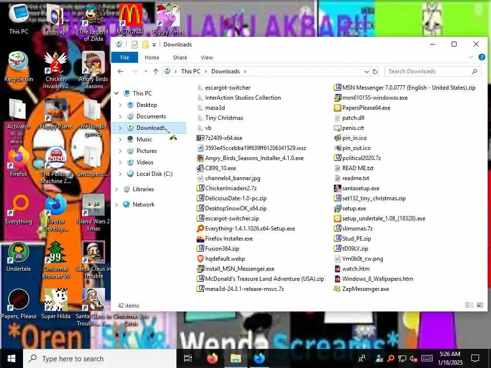Open the Super Hilda desktop icon

point(56,304)
